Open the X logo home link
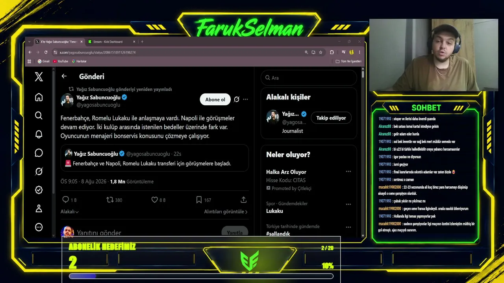The width and height of the screenshot is (504, 283). pyautogui.click(x=39, y=77)
